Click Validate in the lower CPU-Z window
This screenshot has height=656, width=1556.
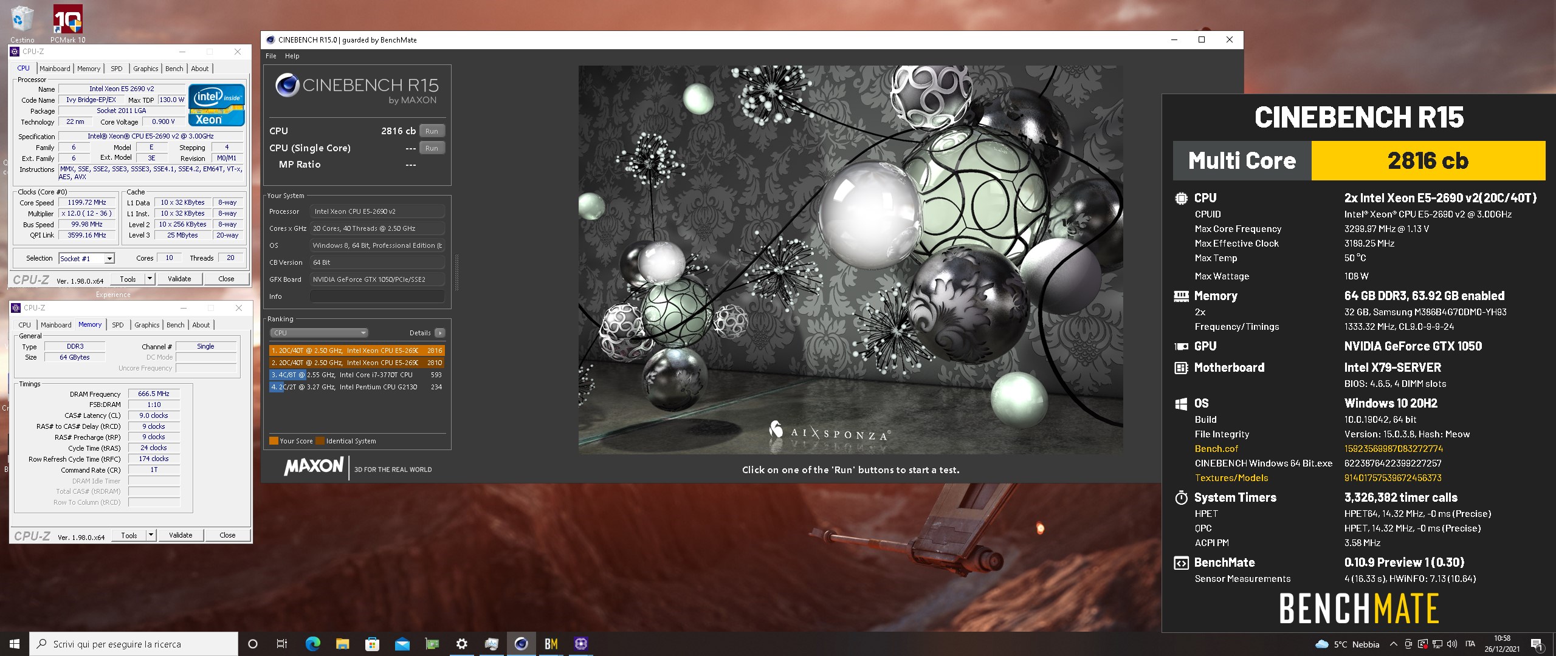pyautogui.click(x=181, y=535)
